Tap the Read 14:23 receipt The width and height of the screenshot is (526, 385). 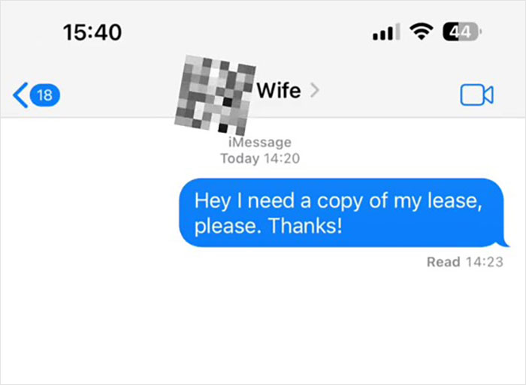465,262
